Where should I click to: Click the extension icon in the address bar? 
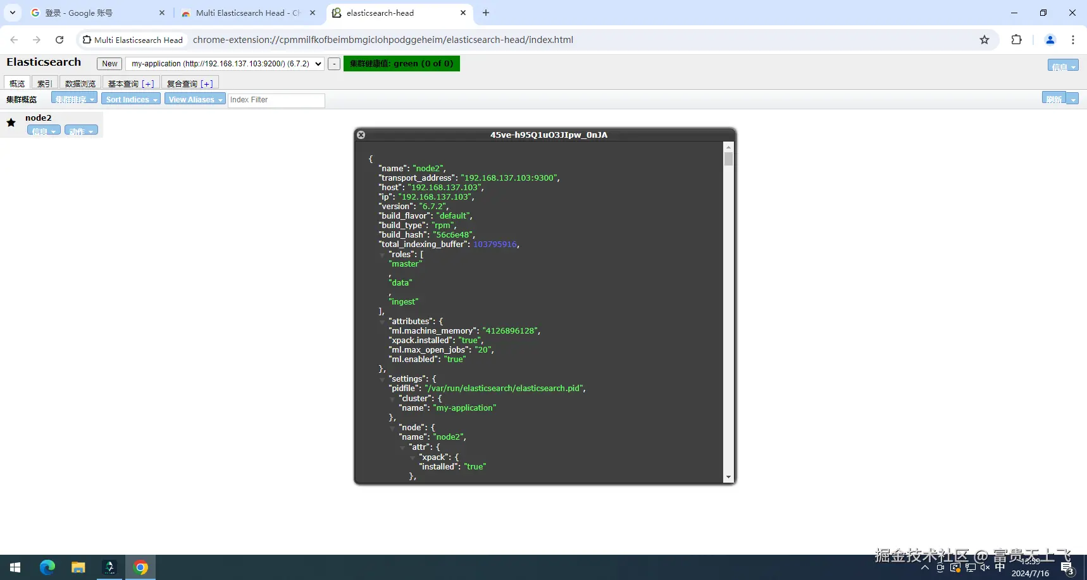[x=87, y=40]
